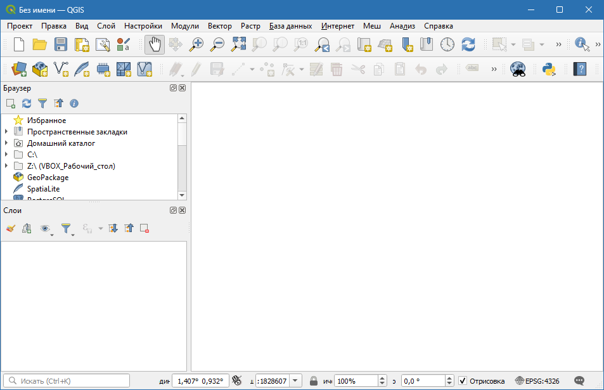
Task: Open the Temporal Controller clock icon
Action: tap(447, 44)
